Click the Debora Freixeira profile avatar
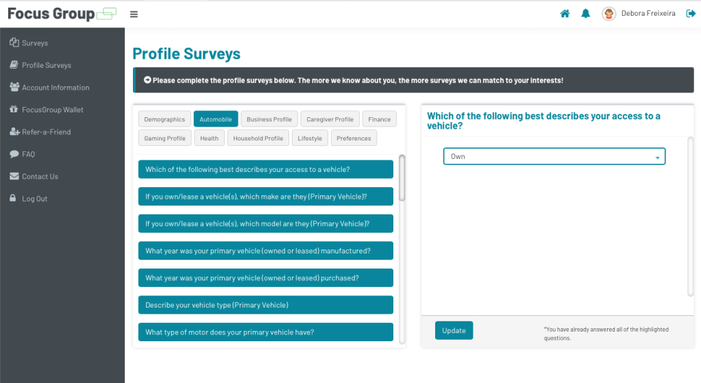This screenshot has width=701, height=383. (608, 14)
